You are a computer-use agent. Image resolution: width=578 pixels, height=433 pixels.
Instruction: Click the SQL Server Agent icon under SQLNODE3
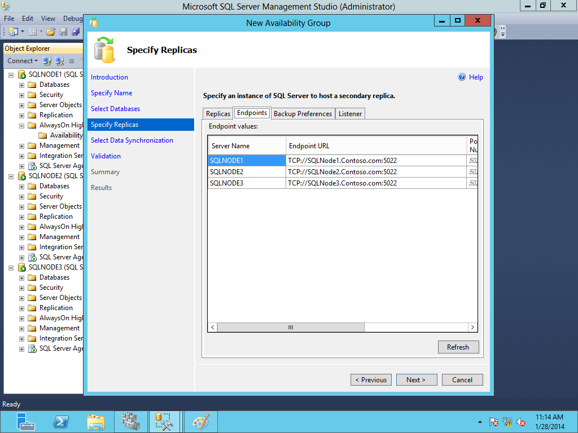click(32, 348)
